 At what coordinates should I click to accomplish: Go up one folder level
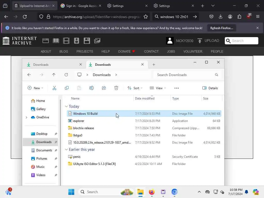pyautogui.click(x=54, y=75)
